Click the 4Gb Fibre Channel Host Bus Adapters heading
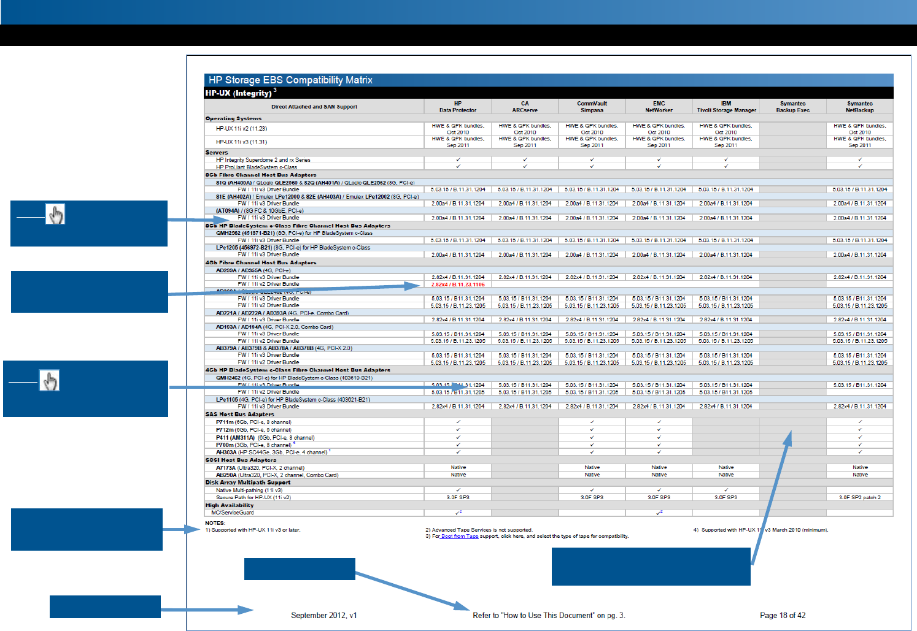The width and height of the screenshot is (917, 631). tap(261, 262)
